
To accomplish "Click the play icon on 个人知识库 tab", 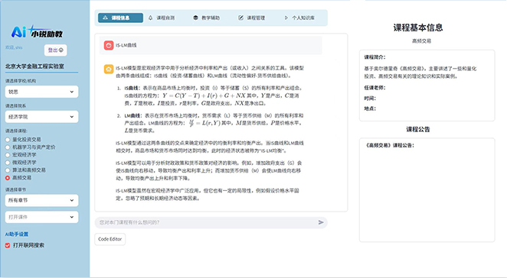I will (286, 18).
